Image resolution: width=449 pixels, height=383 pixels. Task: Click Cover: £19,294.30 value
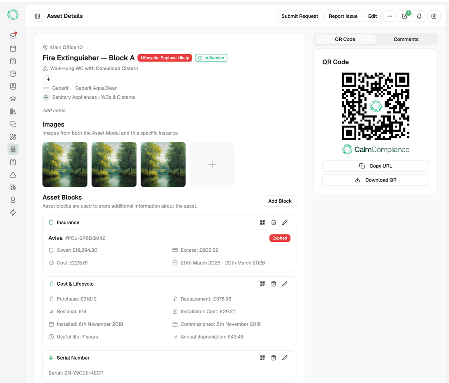[x=77, y=250]
